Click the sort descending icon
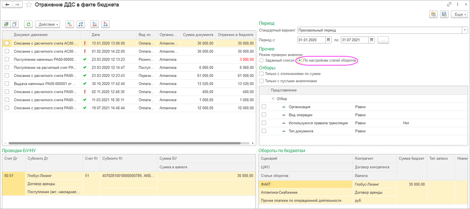The height and width of the screenshot is (209, 470). (x=105, y=24)
